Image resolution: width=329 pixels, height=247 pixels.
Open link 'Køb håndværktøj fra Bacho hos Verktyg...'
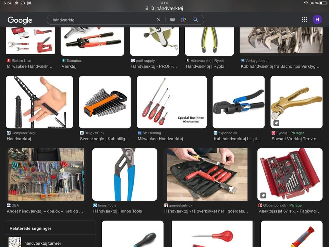coord(280,66)
